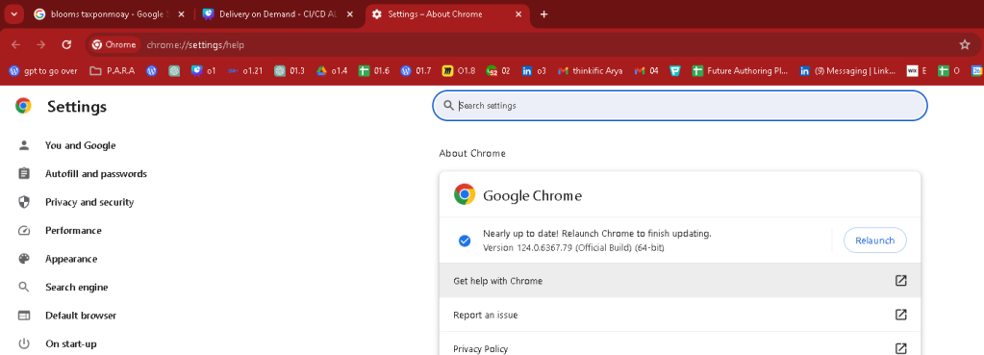Image resolution: width=984 pixels, height=355 pixels.
Task: Open the o3 LinkedIn bookmark
Action: click(x=534, y=71)
